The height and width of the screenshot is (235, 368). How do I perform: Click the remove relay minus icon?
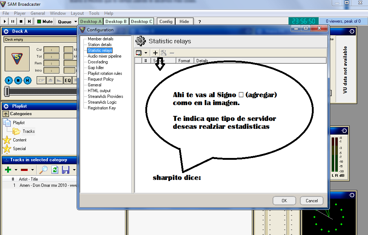coord(172,53)
